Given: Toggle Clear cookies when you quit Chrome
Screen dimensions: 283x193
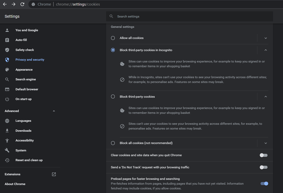Looking at the screenshot, I should pos(263,155).
